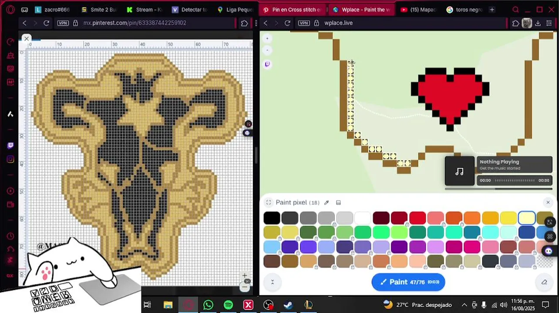Choose the dark blue swatch
Image resolution: width=559 pixels, height=313 pixels.
pos(526,232)
